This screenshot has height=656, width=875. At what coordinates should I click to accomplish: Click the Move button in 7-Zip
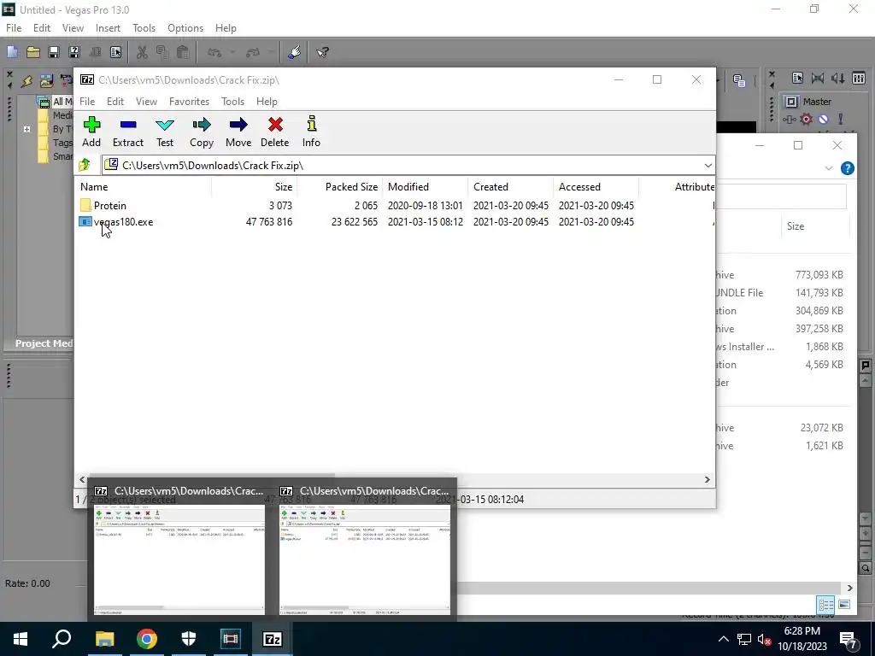tap(238, 132)
